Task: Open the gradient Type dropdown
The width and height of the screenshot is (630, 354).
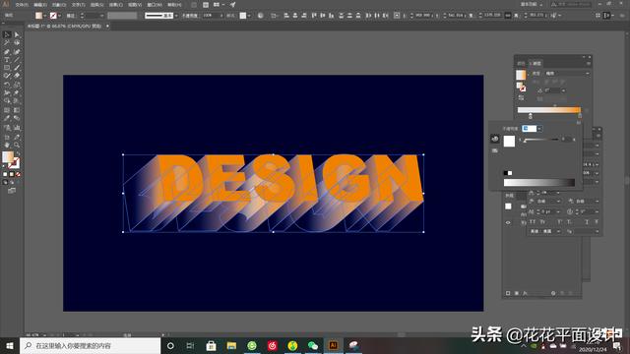Action: pyautogui.click(x=567, y=74)
